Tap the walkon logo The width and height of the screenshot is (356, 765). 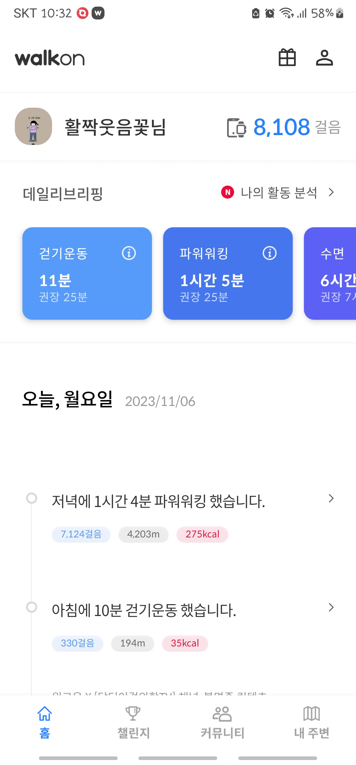tap(50, 58)
